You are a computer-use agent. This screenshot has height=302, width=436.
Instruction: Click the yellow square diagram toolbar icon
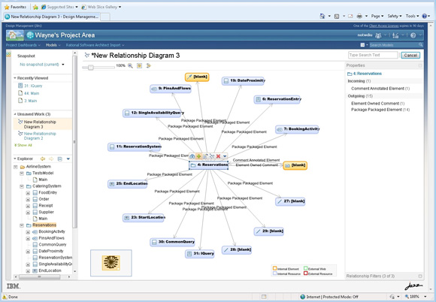[139, 65]
